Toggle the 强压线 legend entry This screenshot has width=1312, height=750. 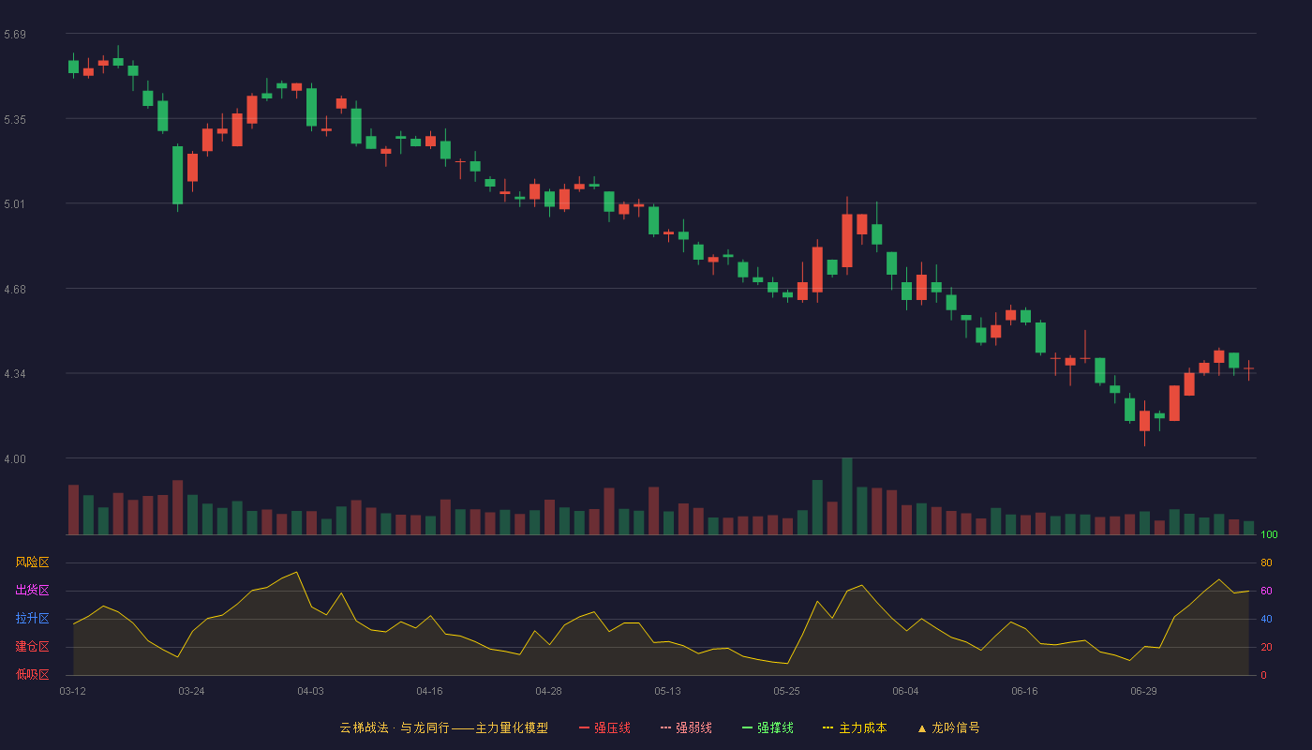point(604,727)
